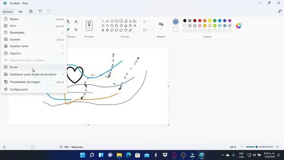Click Nuevo in the Archivo menu
Image resolution: width=284 pixels, height=160 pixels.
pyautogui.click(x=34, y=19)
